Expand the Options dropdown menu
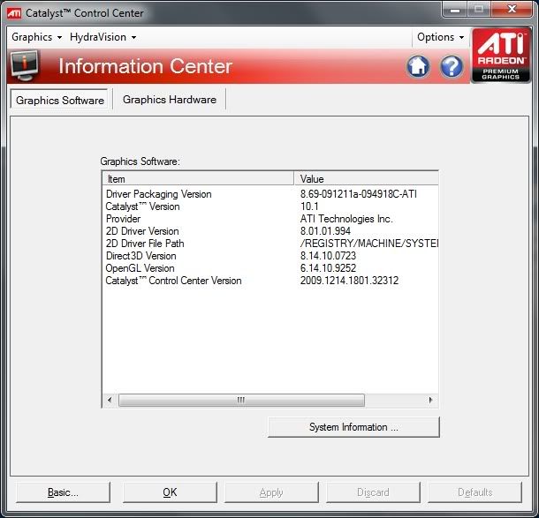The width and height of the screenshot is (539, 518). pyautogui.click(x=440, y=37)
